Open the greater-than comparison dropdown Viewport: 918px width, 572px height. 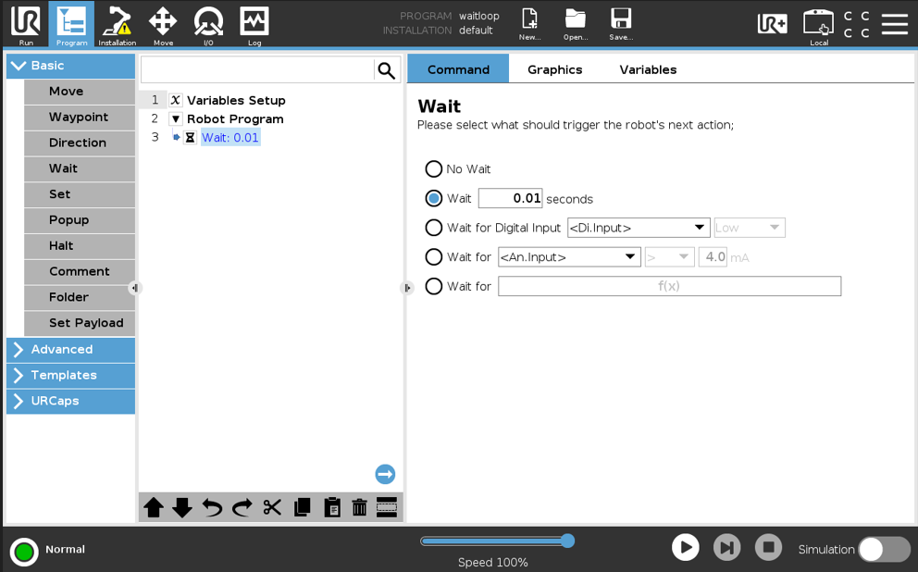pos(669,257)
